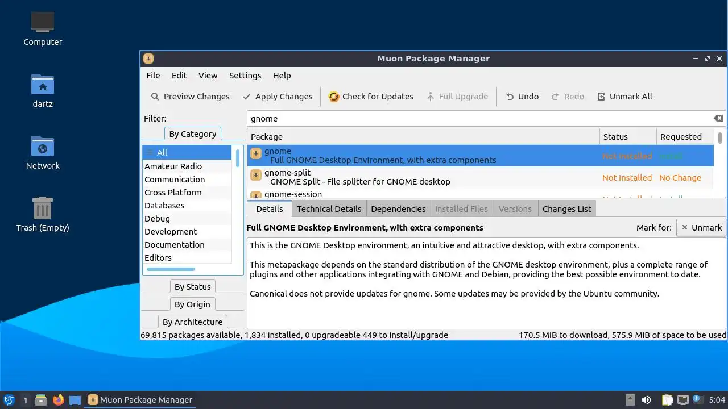Click in the gnome search field

(481, 119)
